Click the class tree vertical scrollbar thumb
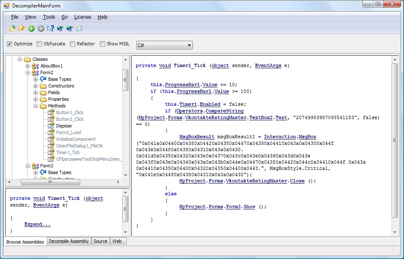Image resolution: width=404 pixels, height=259 pixels. click(x=125, y=80)
